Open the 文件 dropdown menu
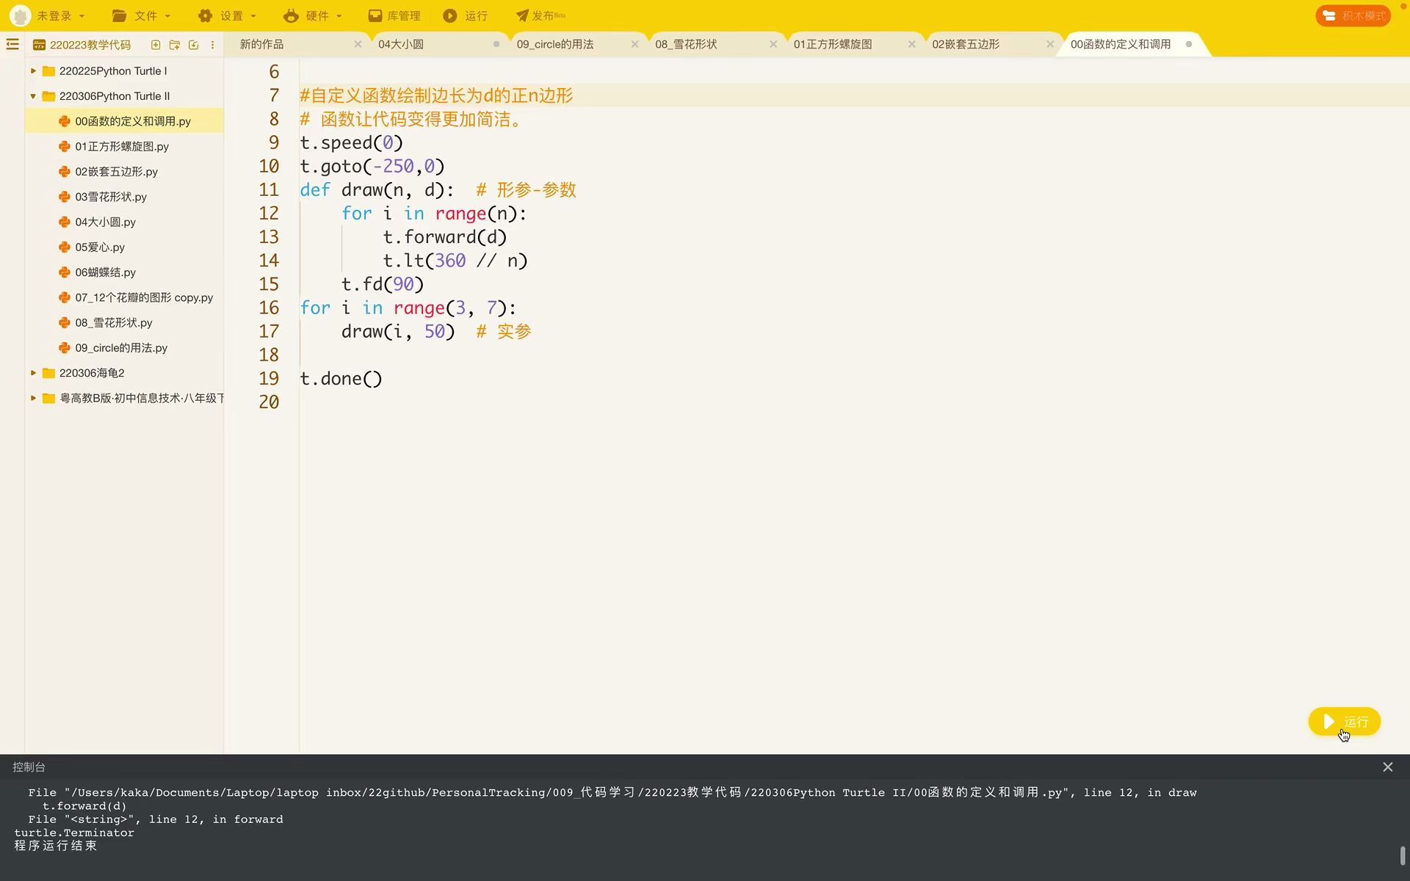 pyautogui.click(x=141, y=15)
